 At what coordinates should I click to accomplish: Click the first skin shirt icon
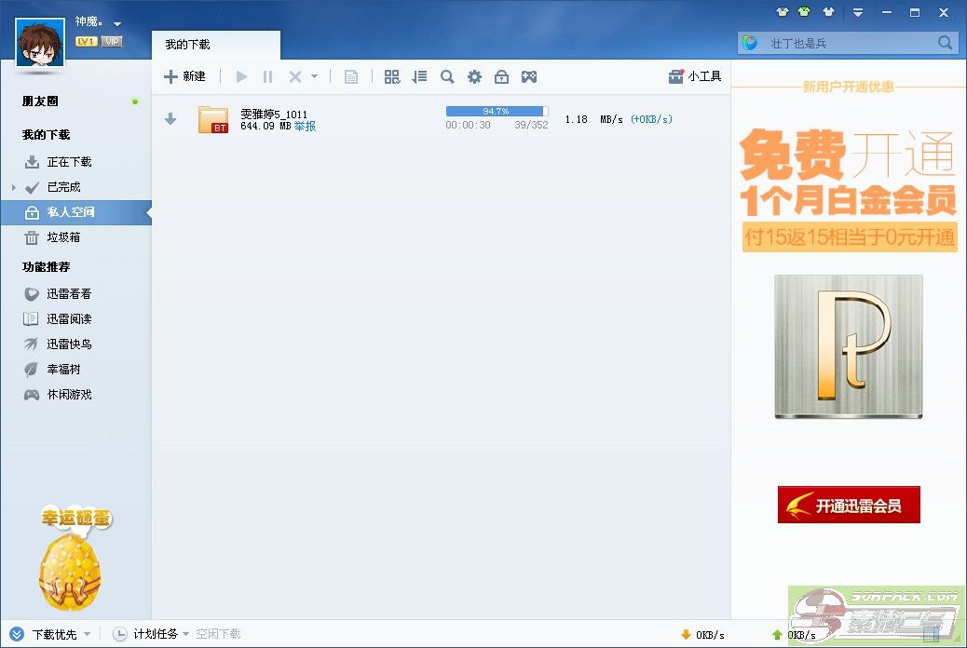tap(783, 12)
